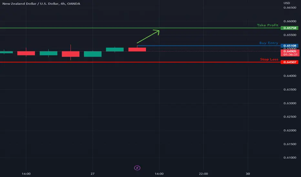Click the last red candle body
301x177 pixels.
click(137, 50)
